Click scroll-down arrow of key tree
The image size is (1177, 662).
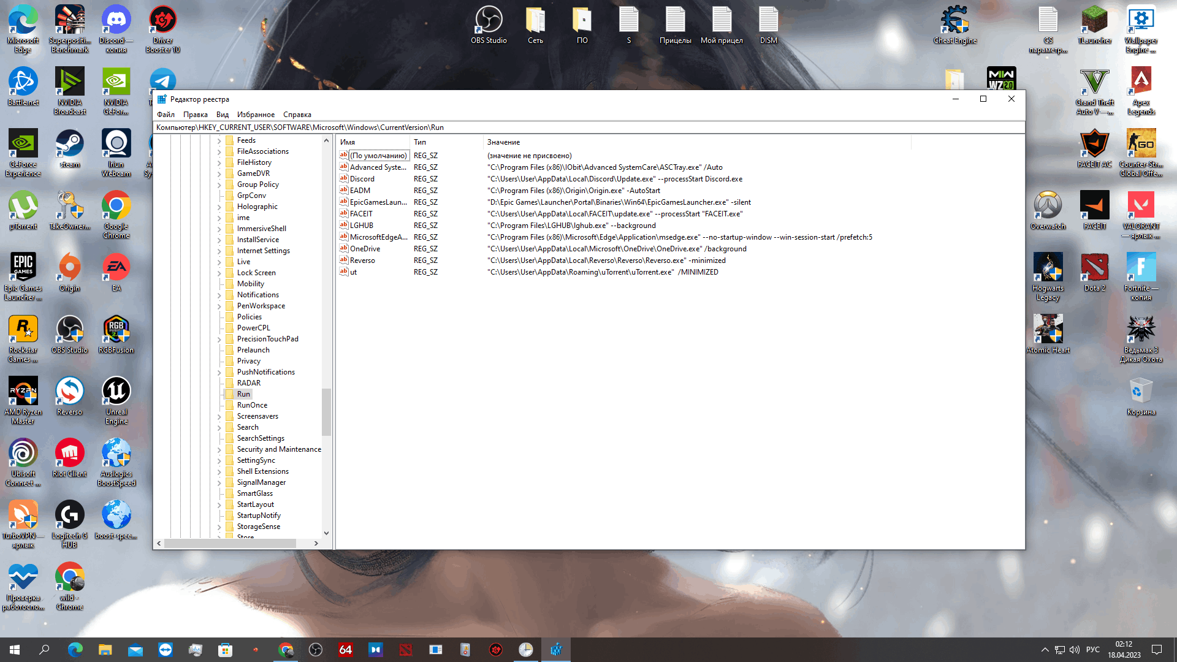[326, 533]
